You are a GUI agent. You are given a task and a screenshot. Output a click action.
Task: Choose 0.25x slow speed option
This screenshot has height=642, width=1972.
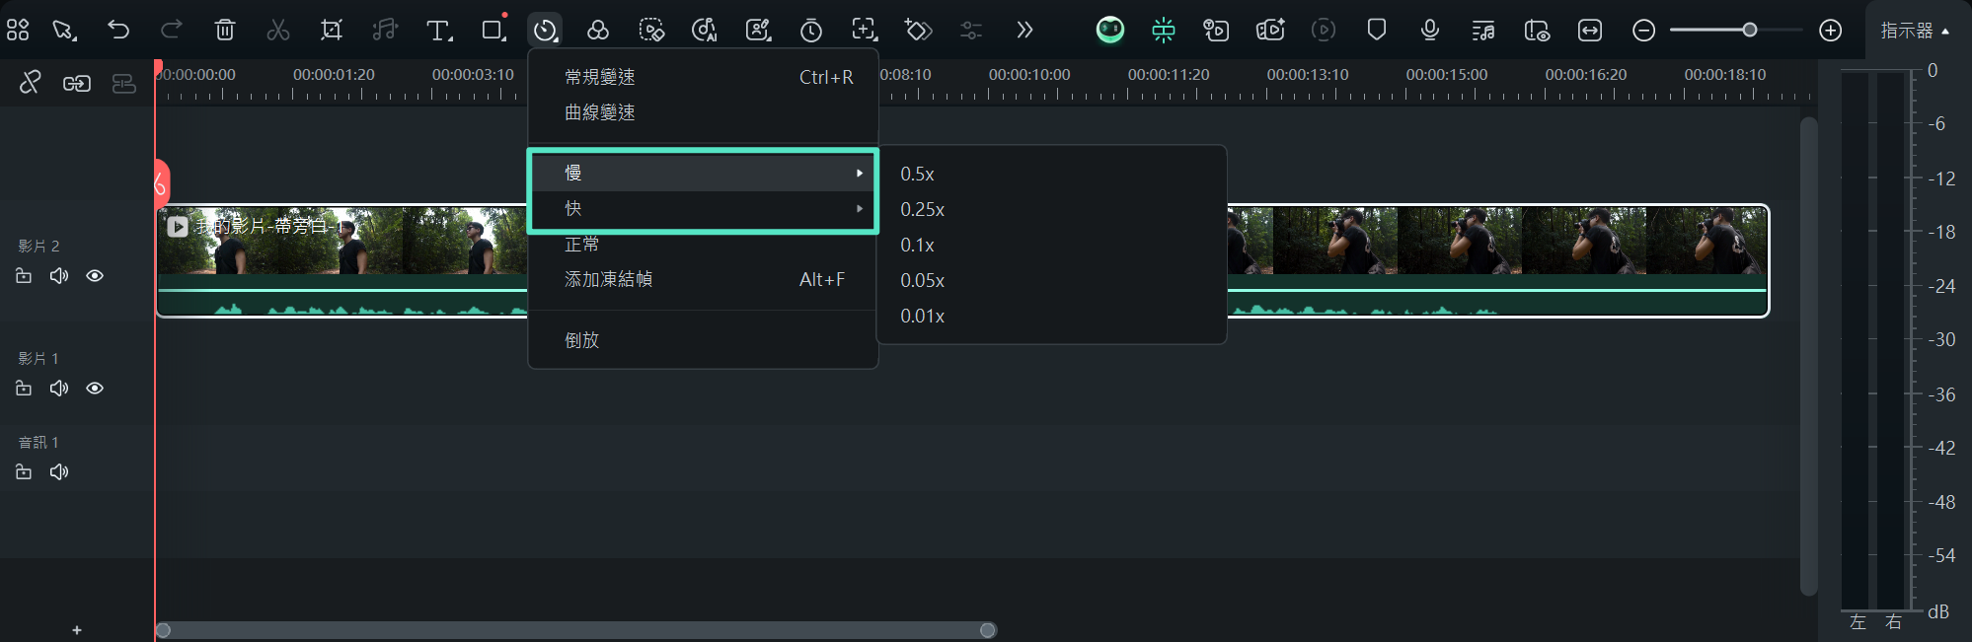922,209
